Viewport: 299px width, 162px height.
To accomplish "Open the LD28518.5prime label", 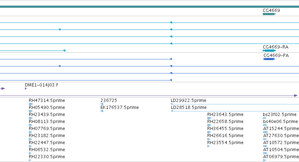I will (x=189, y=108).
